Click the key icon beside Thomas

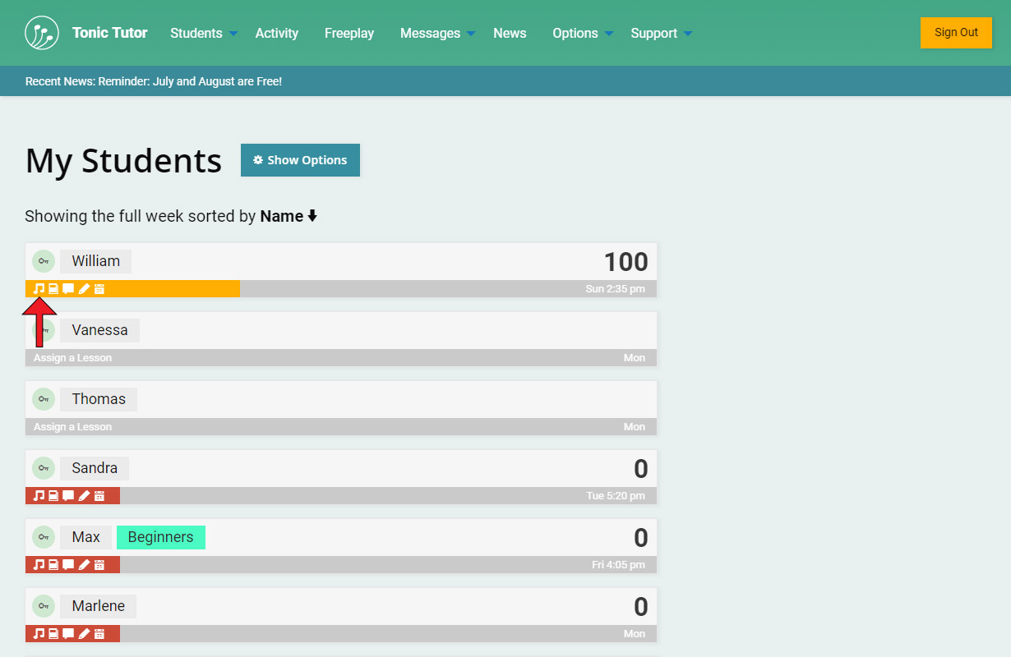[44, 399]
